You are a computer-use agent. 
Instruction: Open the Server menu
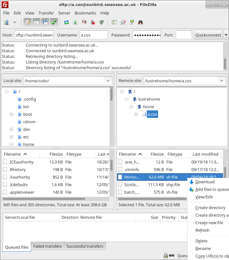tap(64, 13)
